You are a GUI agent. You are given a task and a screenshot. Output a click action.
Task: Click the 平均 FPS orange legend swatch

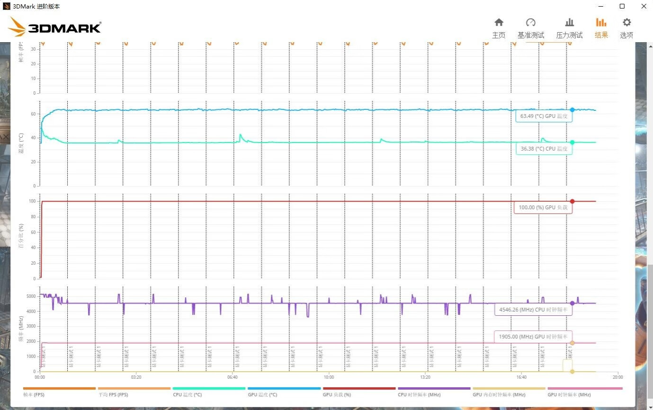point(134,388)
